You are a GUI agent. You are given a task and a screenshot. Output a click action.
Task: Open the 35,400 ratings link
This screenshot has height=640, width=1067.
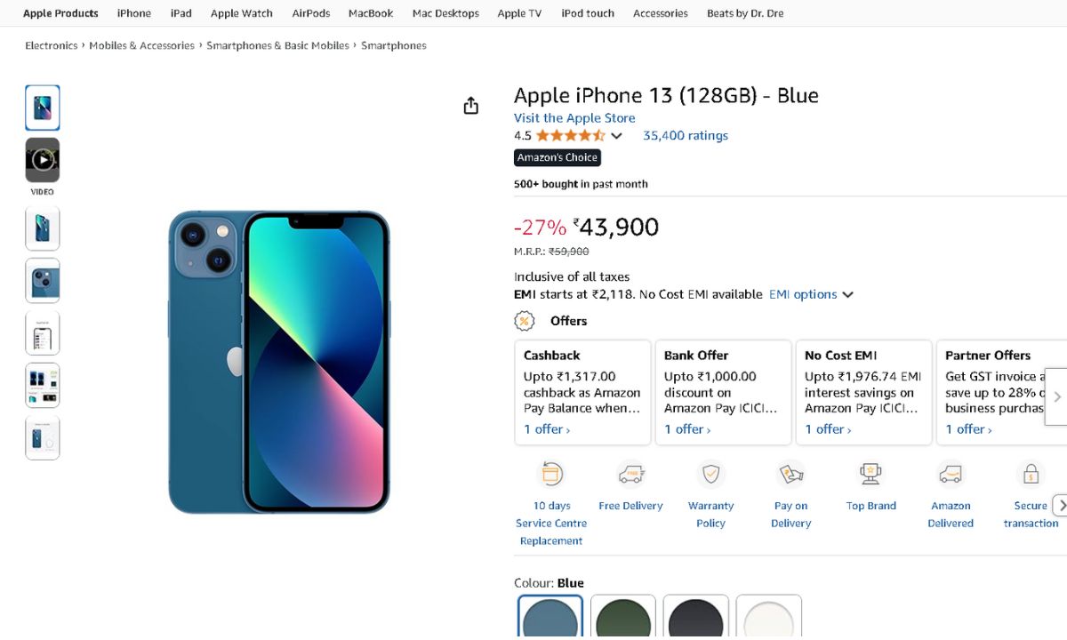coord(686,136)
